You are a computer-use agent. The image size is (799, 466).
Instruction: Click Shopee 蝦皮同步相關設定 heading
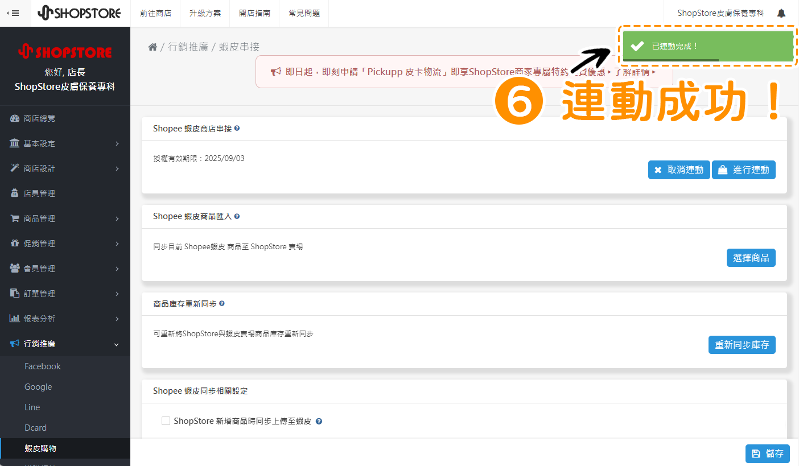coord(200,391)
